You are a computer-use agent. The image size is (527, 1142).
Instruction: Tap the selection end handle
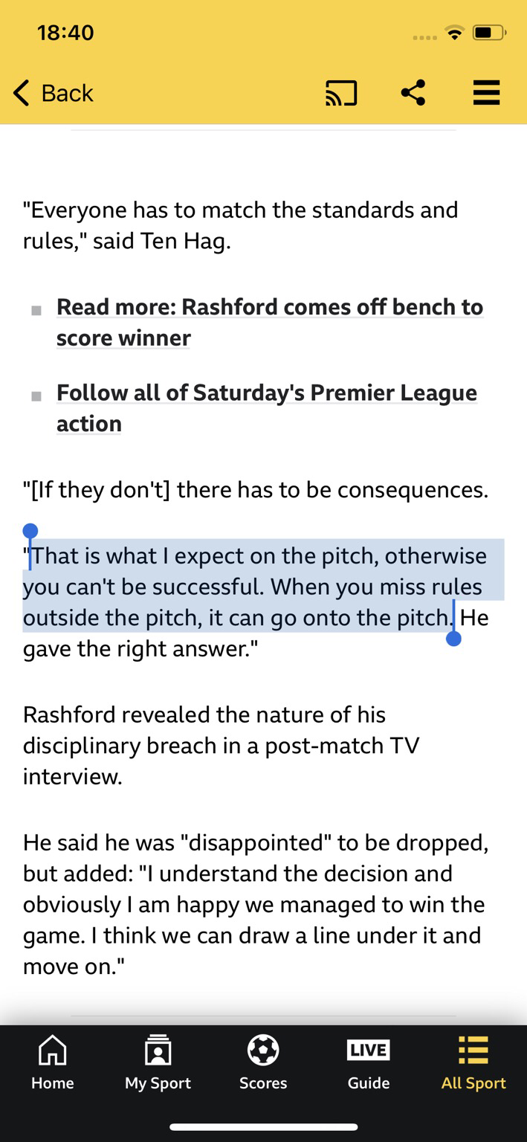coord(453,638)
